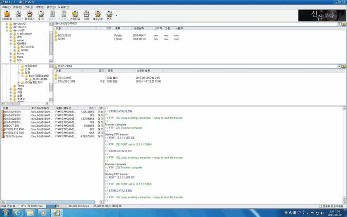Expand the home folder tree node
This screenshot has height=217, width=347.
11,53
